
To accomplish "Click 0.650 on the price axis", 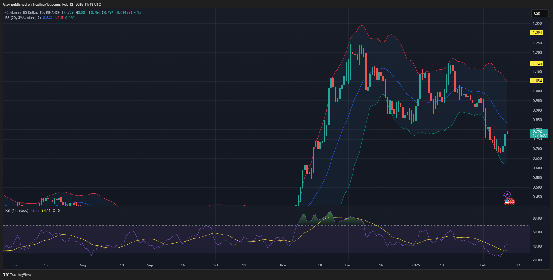I will click(537, 158).
